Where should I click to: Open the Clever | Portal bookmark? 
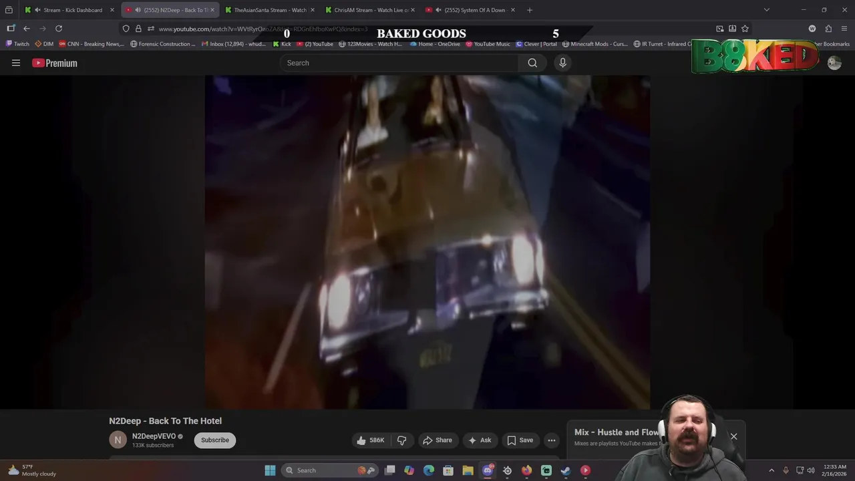click(x=536, y=44)
